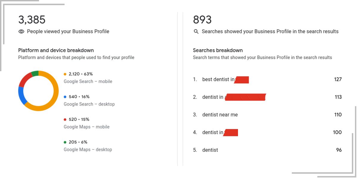Viewport: 357px width, 178px height.
Task: Select the fifth search term 'dentist'
Action: click(210, 150)
